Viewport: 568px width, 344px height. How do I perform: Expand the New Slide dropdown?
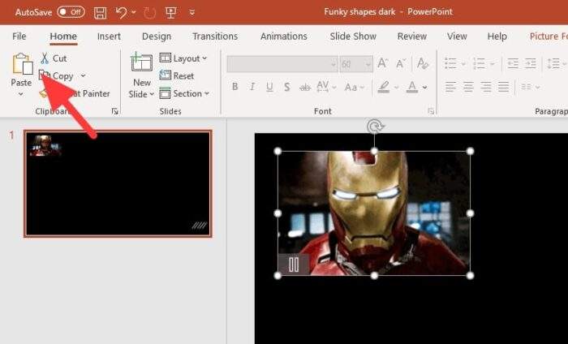click(x=152, y=94)
